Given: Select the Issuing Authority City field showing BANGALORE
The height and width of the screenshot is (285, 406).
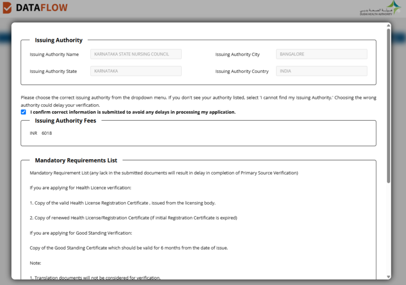Looking at the screenshot, I should pos(321,54).
